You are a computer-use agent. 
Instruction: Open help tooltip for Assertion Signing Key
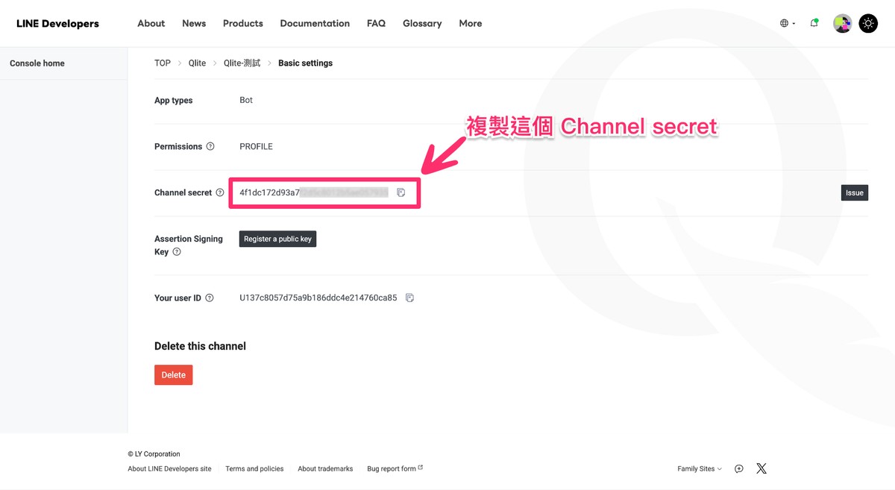coord(177,252)
